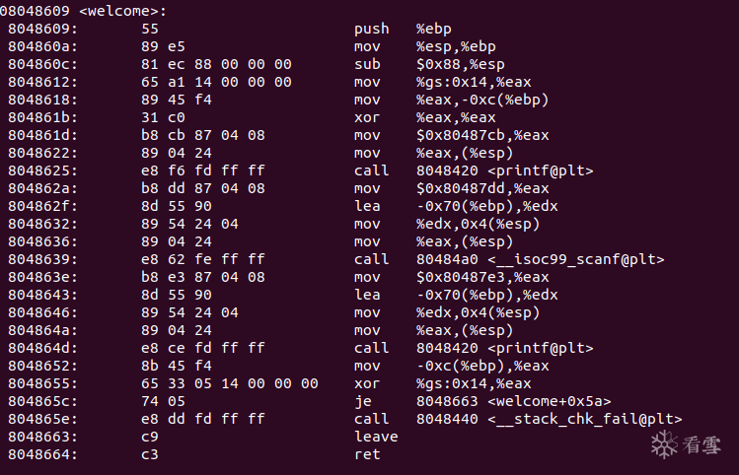
Task: Click the welcome function label header
Action: 83,11
